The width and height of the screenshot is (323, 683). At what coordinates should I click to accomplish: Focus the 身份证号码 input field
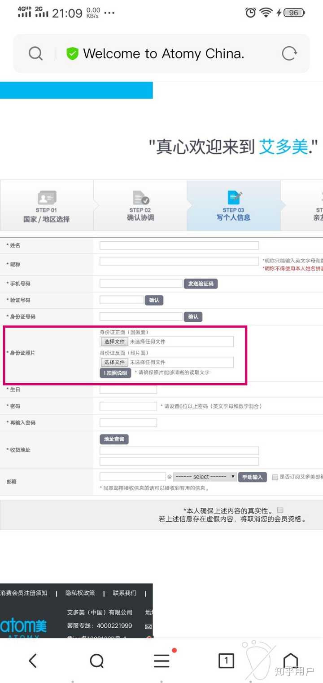pos(141,316)
